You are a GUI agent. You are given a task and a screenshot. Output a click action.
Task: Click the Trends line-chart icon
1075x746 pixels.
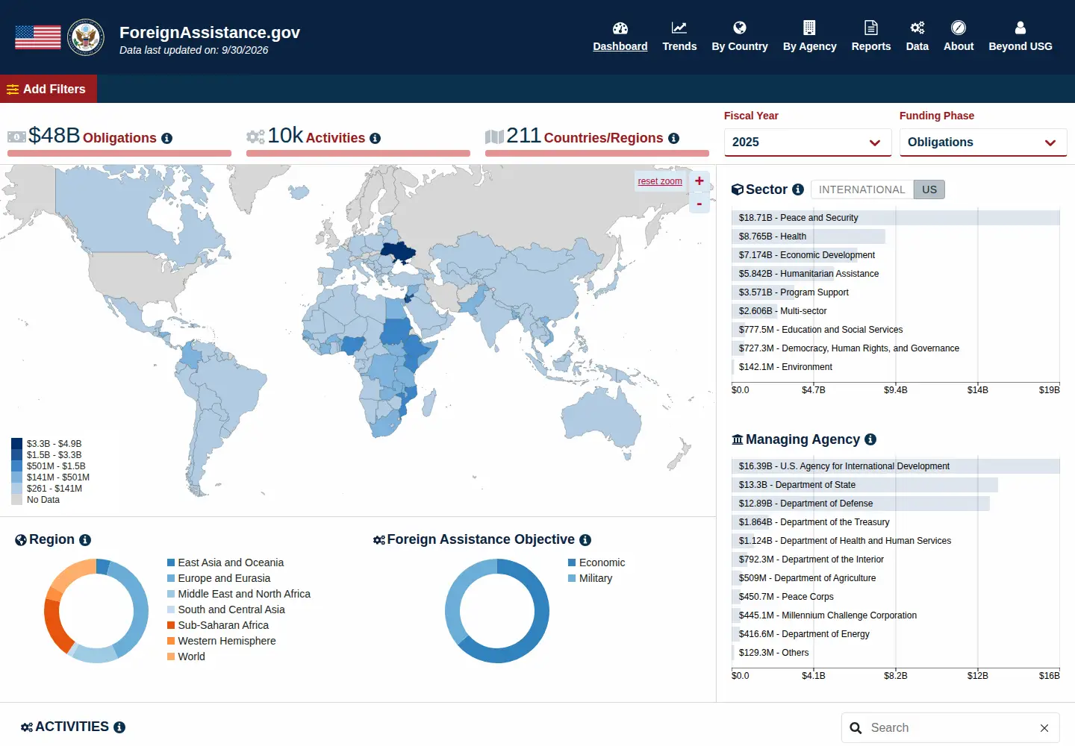pos(679,28)
